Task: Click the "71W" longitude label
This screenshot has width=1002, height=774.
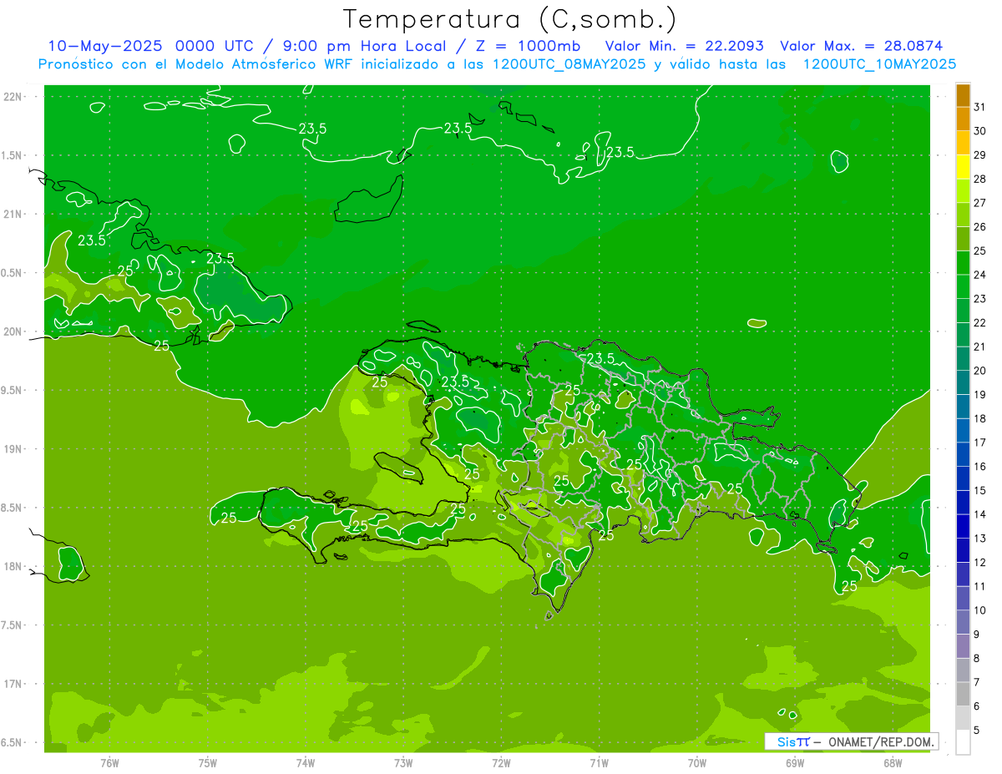Action: tap(599, 762)
